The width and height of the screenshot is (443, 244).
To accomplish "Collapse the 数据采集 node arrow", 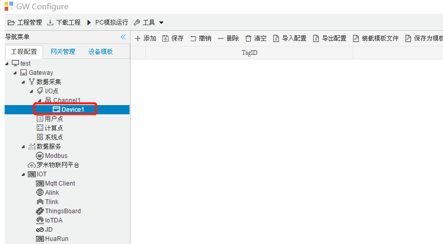I will pyautogui.click(x=23, y=83).
